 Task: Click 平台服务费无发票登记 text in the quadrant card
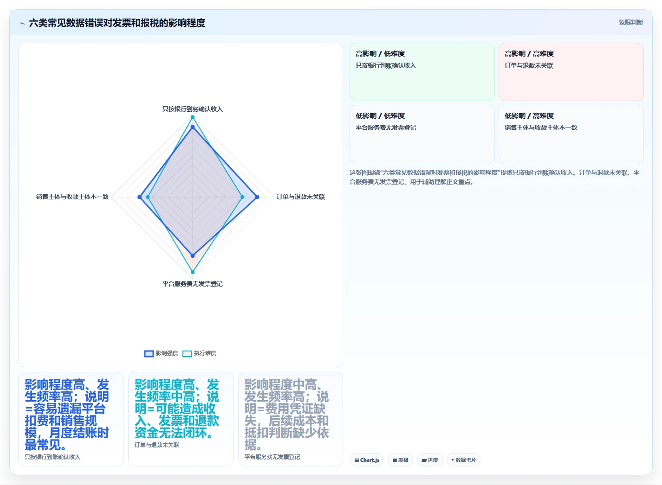pos(386,128)
